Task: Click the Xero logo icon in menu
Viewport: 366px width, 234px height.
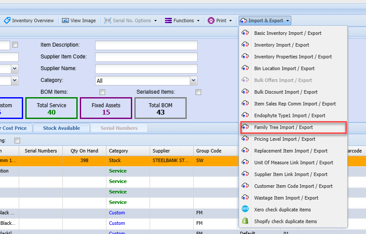Action: point(245,210)
